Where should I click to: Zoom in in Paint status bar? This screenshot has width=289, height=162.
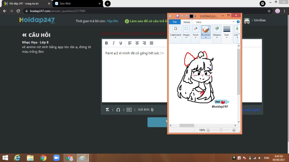point(234,130)
